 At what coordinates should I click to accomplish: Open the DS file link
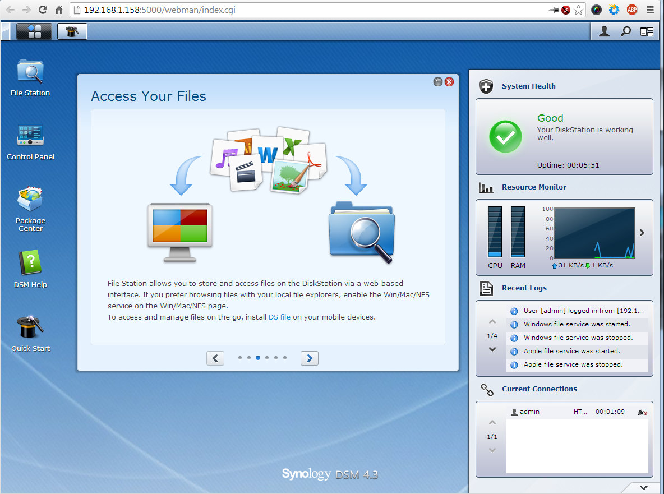[x=279, y=317]
